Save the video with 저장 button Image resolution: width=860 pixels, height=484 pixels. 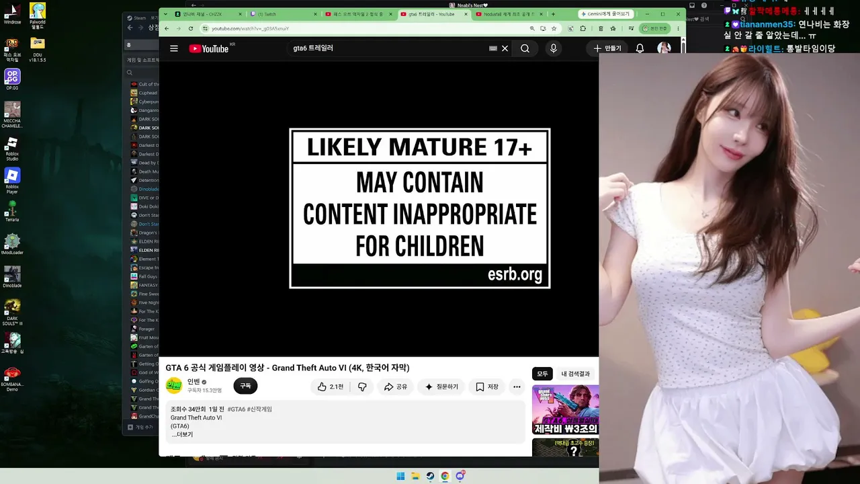pos(487,387)
